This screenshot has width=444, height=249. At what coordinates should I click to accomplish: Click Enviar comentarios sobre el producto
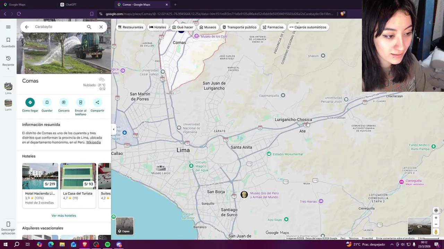395,238
